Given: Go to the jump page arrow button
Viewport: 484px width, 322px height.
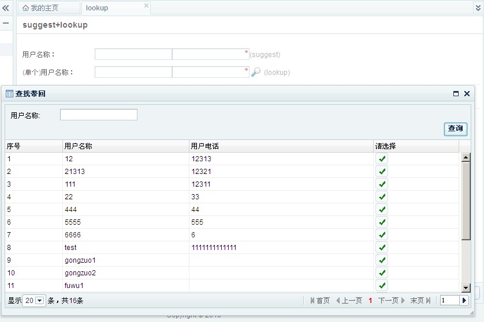Looking at the screenshot, I should coord(464,300).
